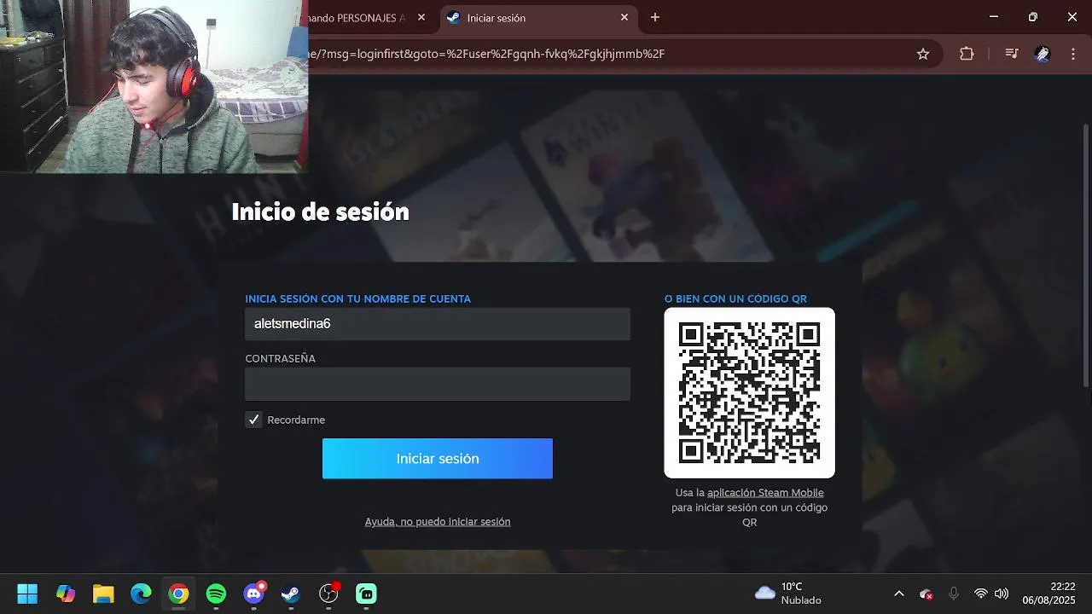
Task: Open Chrome's three-dot menu
Action: 1072,54
